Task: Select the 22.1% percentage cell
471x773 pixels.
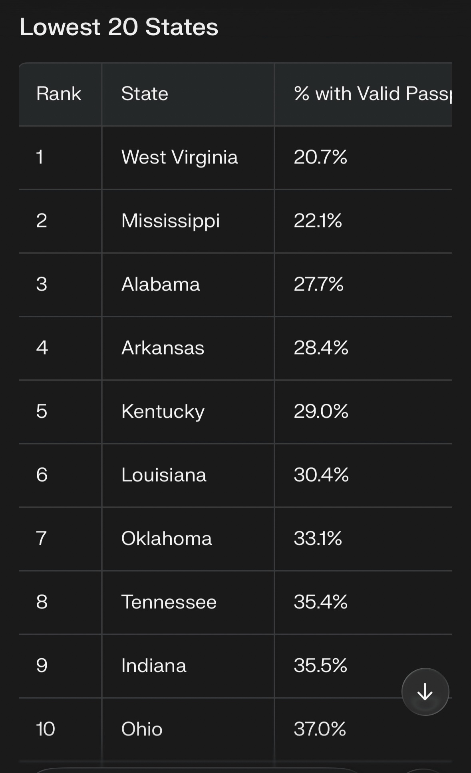Action: click(318, 221)
